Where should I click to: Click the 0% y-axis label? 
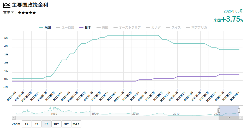(x=6, y=79)
